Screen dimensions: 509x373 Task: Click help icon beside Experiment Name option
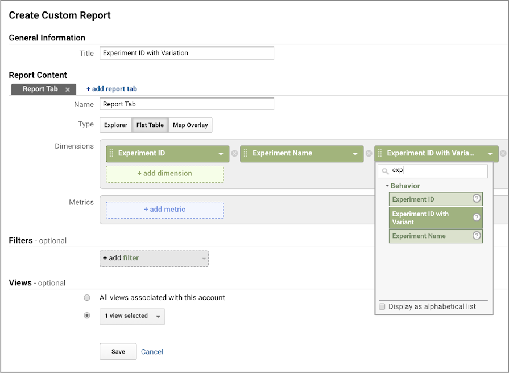click(x=477, y=236)
